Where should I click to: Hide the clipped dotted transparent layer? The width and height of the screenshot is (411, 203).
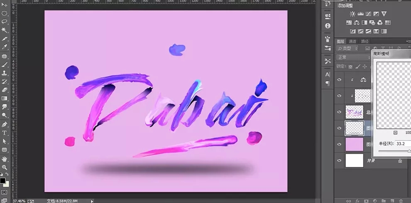coord(339,96)
